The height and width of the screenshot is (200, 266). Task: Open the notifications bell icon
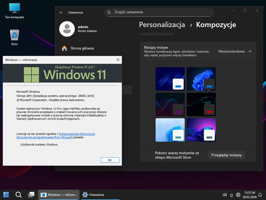(260, 195)
